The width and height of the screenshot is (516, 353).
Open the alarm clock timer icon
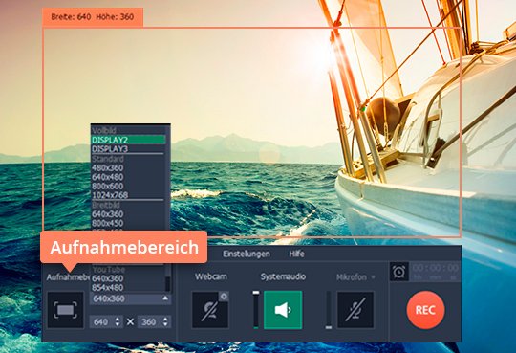[x=399, y=272]
